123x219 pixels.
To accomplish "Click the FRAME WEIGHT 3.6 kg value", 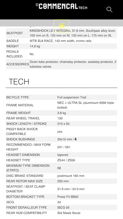I will (x=62, y=113).
